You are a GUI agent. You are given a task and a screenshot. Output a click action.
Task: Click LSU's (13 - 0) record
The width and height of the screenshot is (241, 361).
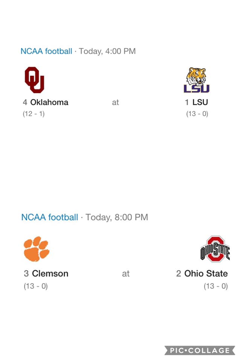[197, 114]
